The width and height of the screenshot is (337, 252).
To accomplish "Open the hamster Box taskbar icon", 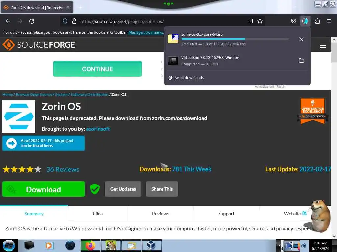I will (x=111, y=245).
